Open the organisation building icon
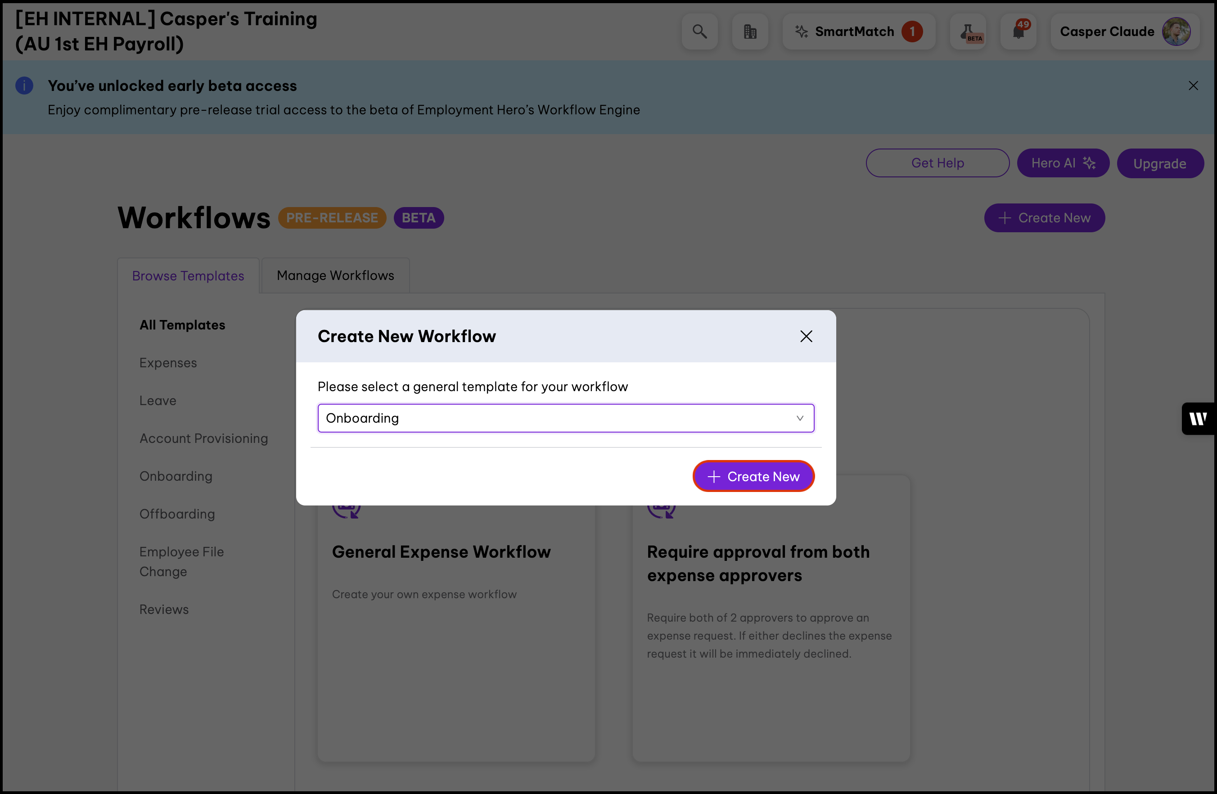Image resolution: width=1217 pixels, height=794 pixels. point(750,32)
